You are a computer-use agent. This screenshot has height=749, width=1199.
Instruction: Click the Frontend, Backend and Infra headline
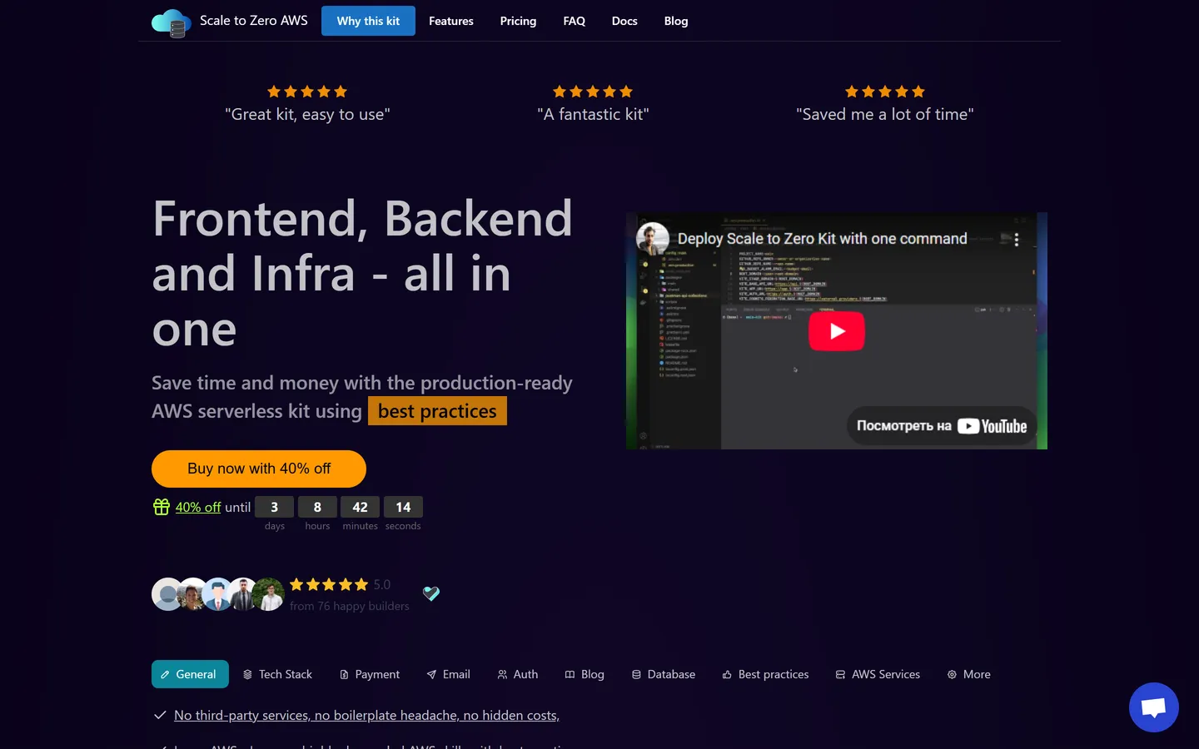click(362, 274)
